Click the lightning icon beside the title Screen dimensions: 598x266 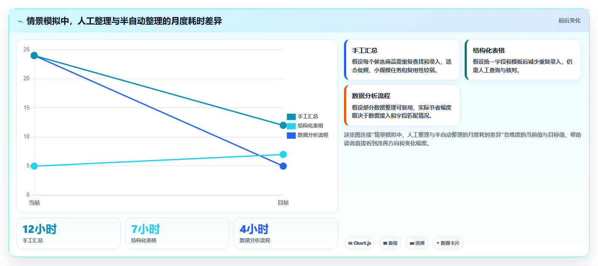click(x=20, y=21)
